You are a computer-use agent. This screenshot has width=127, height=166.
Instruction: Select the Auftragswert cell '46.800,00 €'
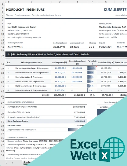tap(60, 73)
